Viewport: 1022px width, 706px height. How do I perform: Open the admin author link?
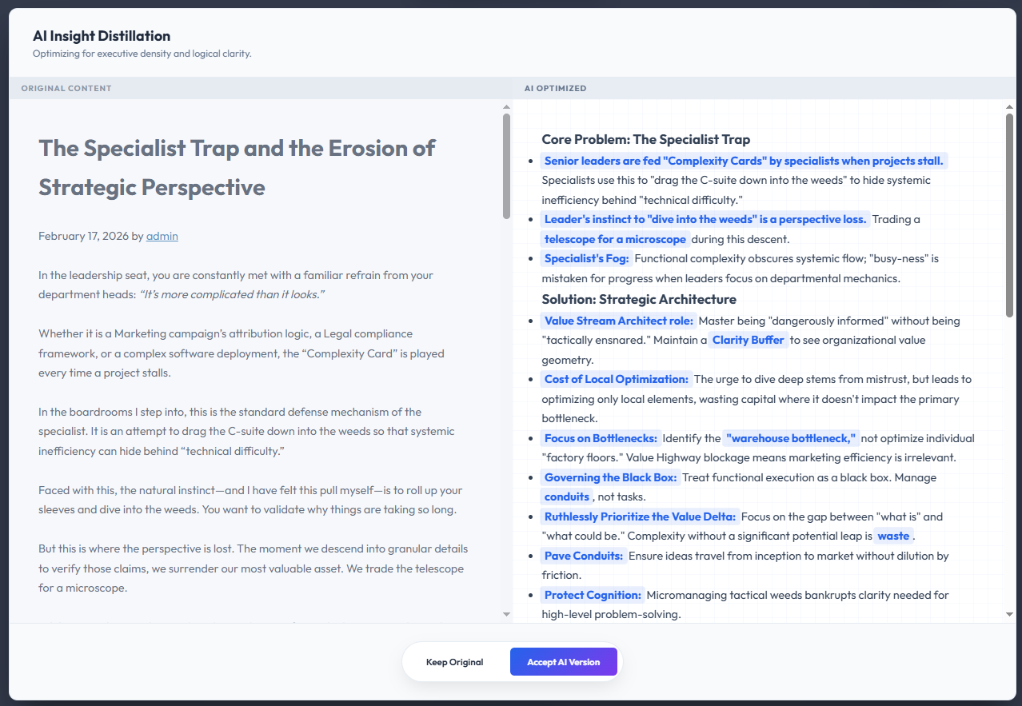pos(162,236)
